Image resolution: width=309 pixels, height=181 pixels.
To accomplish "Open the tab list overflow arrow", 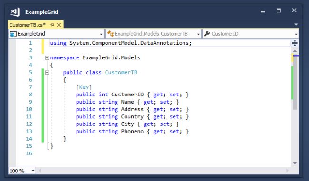I will [x=296, y=24].
